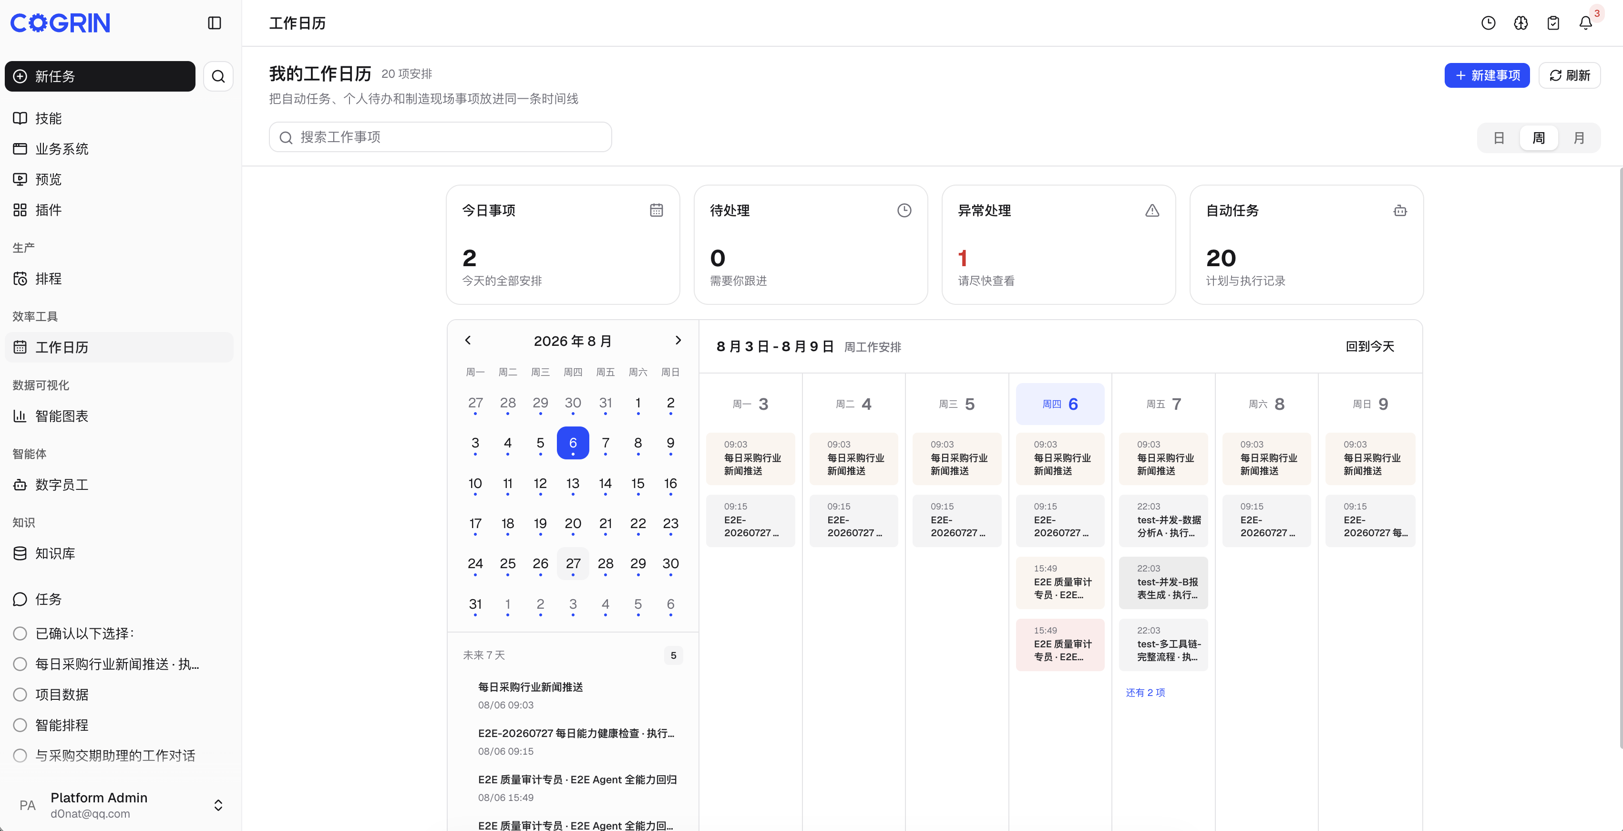The image size is (1623, 831).
Task: Open the 排程 scheduling sidebar item
Action: 118,279
